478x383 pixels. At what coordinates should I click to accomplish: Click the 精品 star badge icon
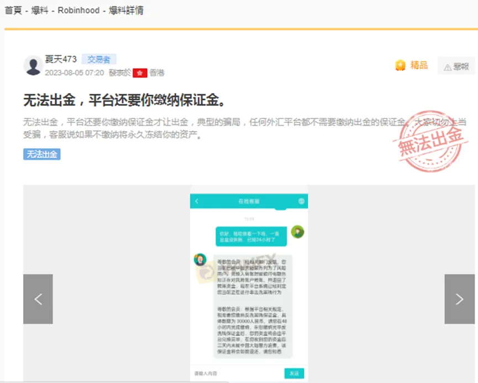400,65
